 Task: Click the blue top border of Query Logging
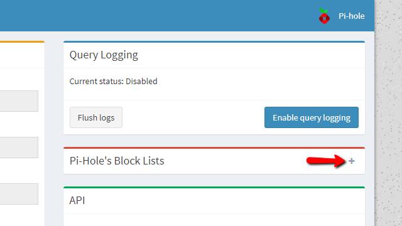(x=214, y=42)
